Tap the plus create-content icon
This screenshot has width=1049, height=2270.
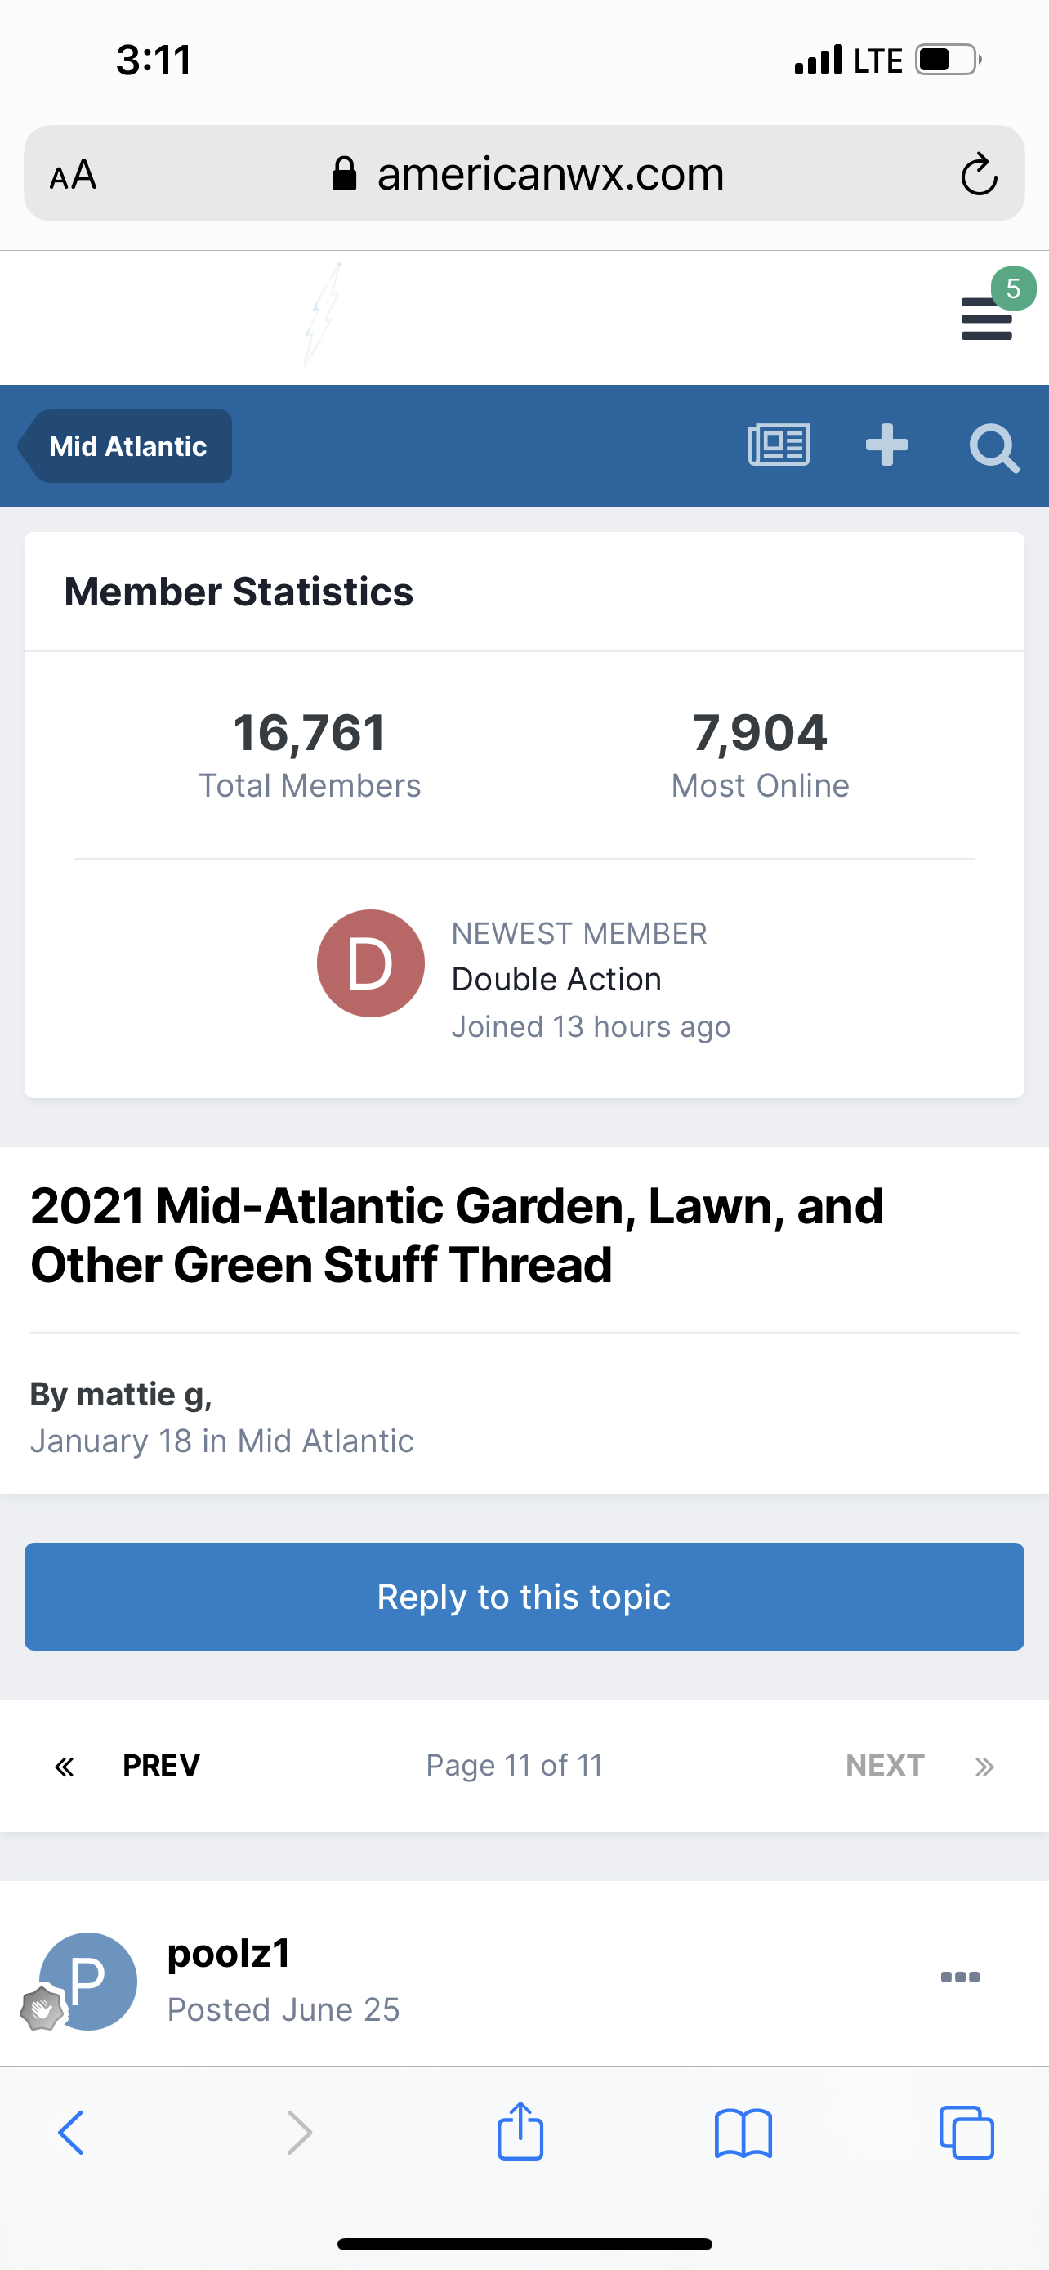(886, 445)
